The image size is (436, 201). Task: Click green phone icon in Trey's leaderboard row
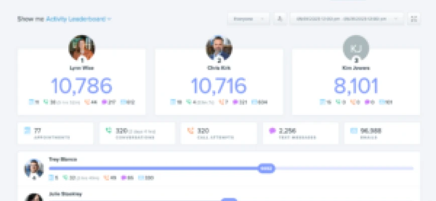click(x=66, y=178)
